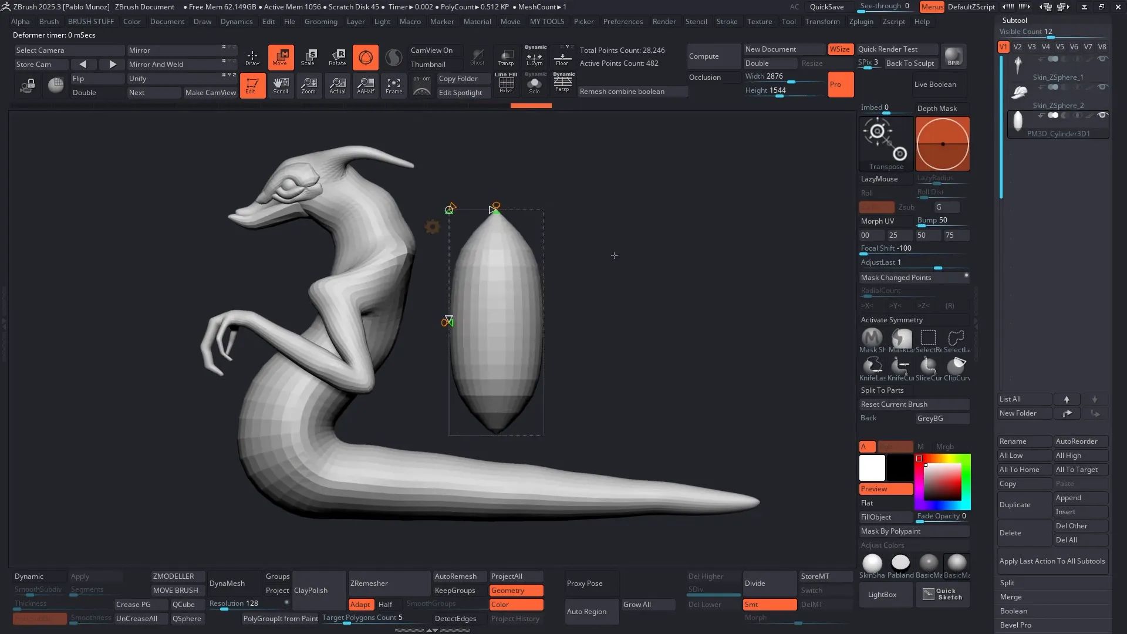The height and width of the screenshot is (634, 1127).
Task: Expand the Split section
Action: click(x=1007, y=583)
